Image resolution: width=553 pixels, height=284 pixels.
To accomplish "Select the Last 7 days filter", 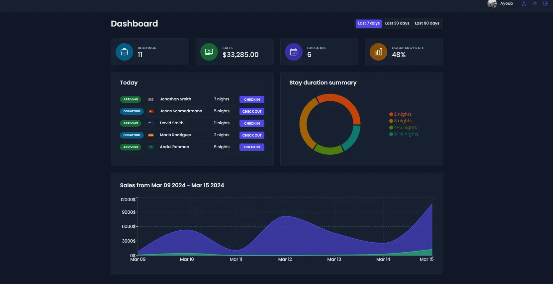I will tap(369, 24).
